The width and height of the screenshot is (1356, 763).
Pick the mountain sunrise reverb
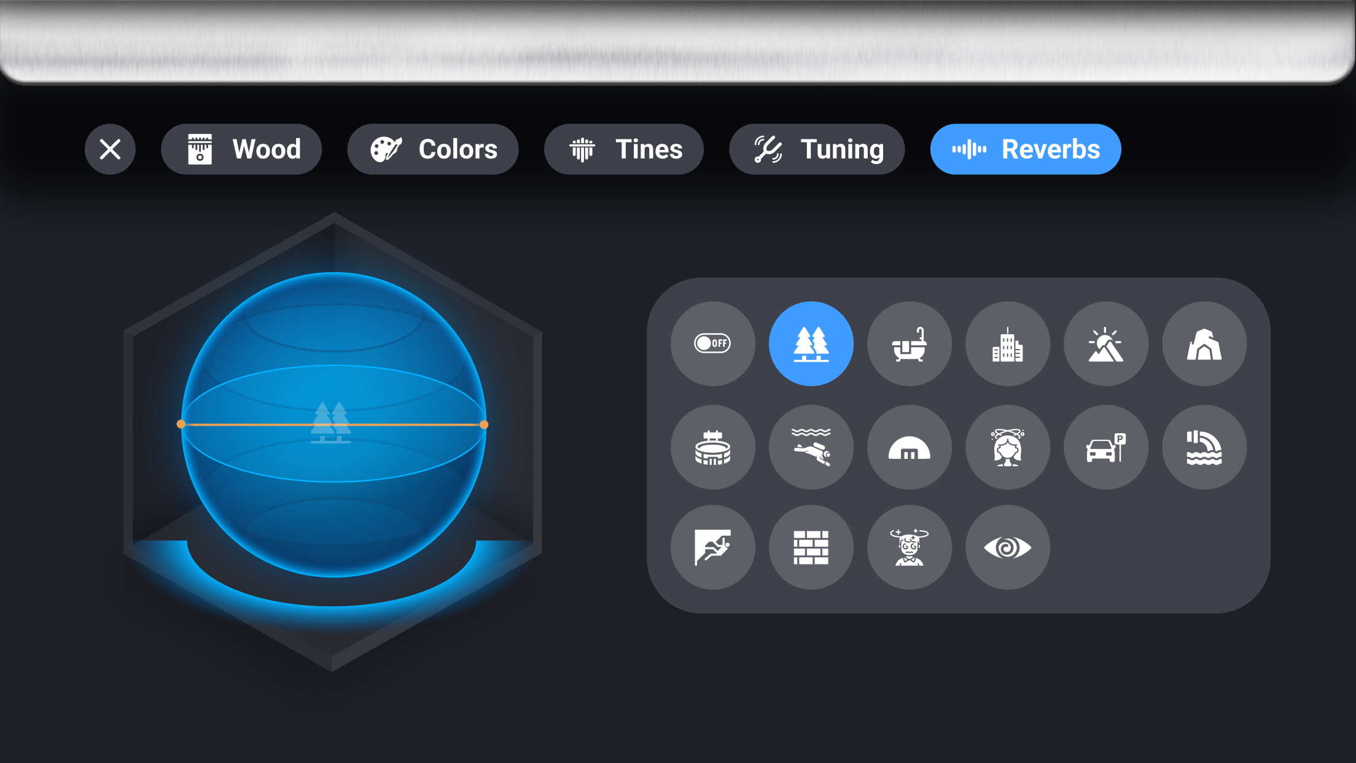pos(1105,343)
